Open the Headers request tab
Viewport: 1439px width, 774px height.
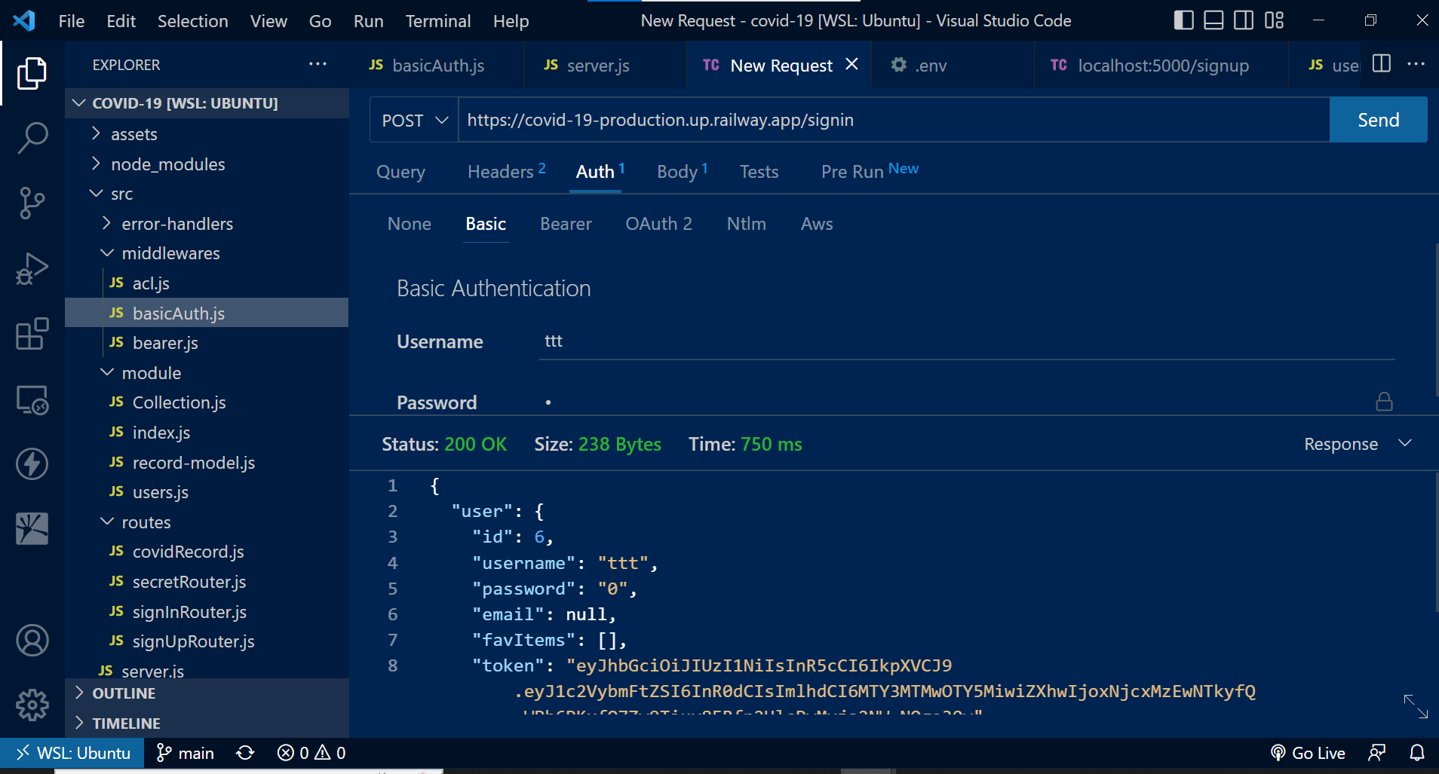[507, 172]
